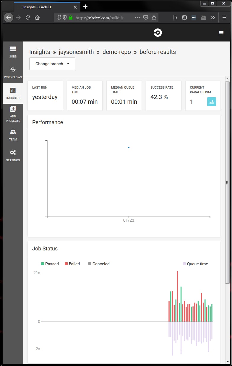Select the Insights sidebar icon
232x366 pixels.
pyautogui.click(x=13, y=93)
